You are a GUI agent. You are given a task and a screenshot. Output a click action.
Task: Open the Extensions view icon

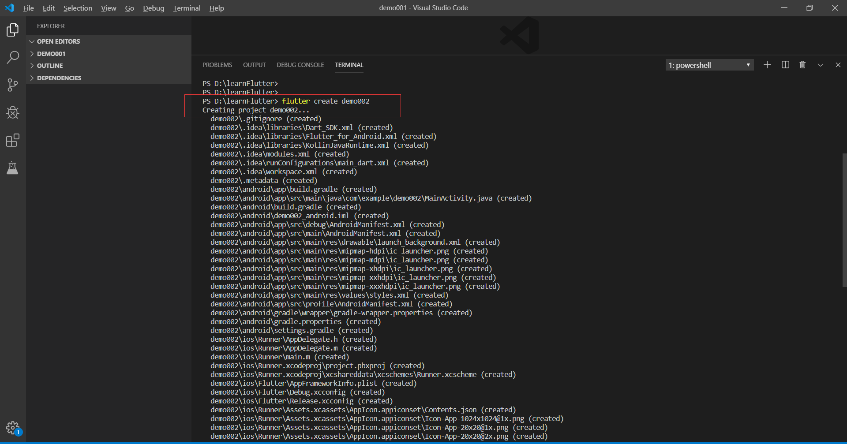(13, 140)
